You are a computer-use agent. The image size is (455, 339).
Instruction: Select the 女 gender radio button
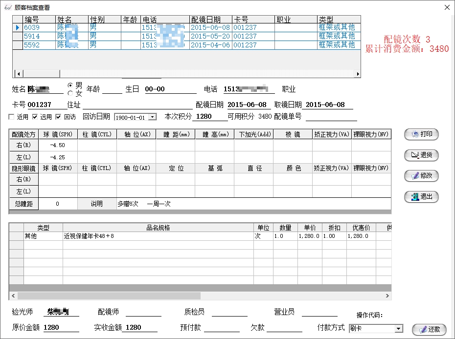click(x=70, y=93)
